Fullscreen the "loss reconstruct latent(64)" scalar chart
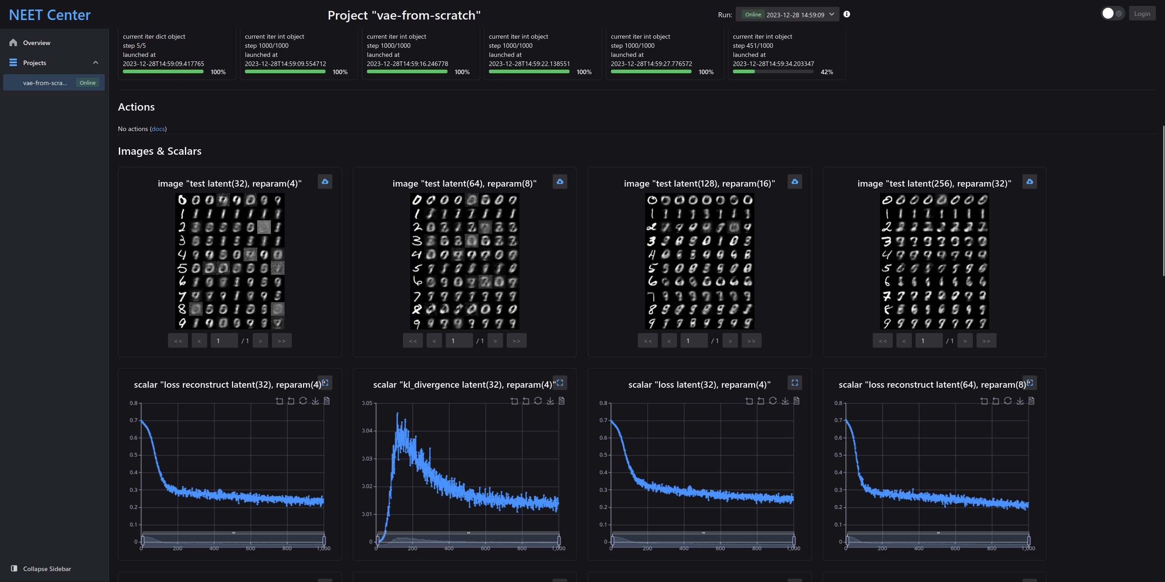Image resolution: width=1165 pixels, height=582 pixels. pyautogui.click(x=1030, y=383)
